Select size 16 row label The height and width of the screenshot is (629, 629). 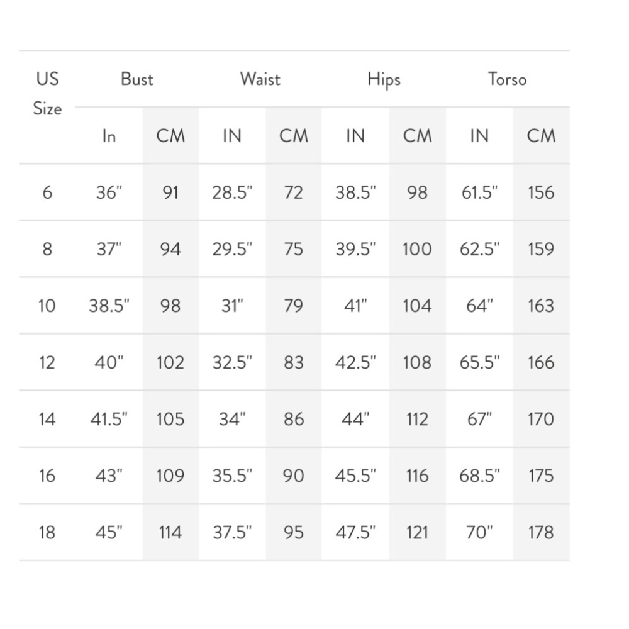pyautogui.click(x=47, y=476)
